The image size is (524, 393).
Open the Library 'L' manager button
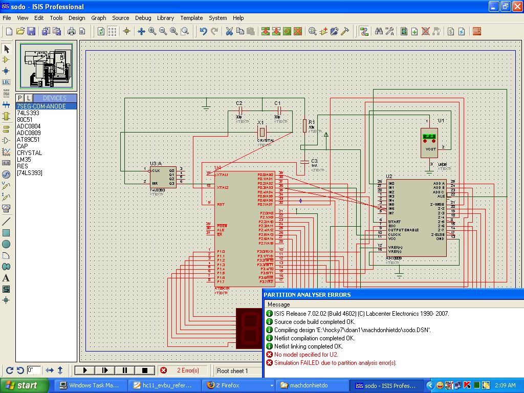point(29,98)
